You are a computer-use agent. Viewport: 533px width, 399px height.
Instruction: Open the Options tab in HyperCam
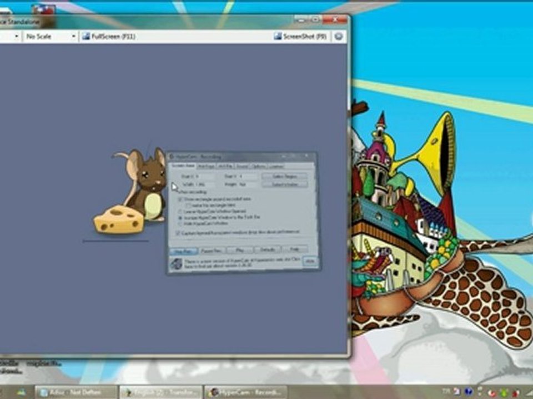258,166
